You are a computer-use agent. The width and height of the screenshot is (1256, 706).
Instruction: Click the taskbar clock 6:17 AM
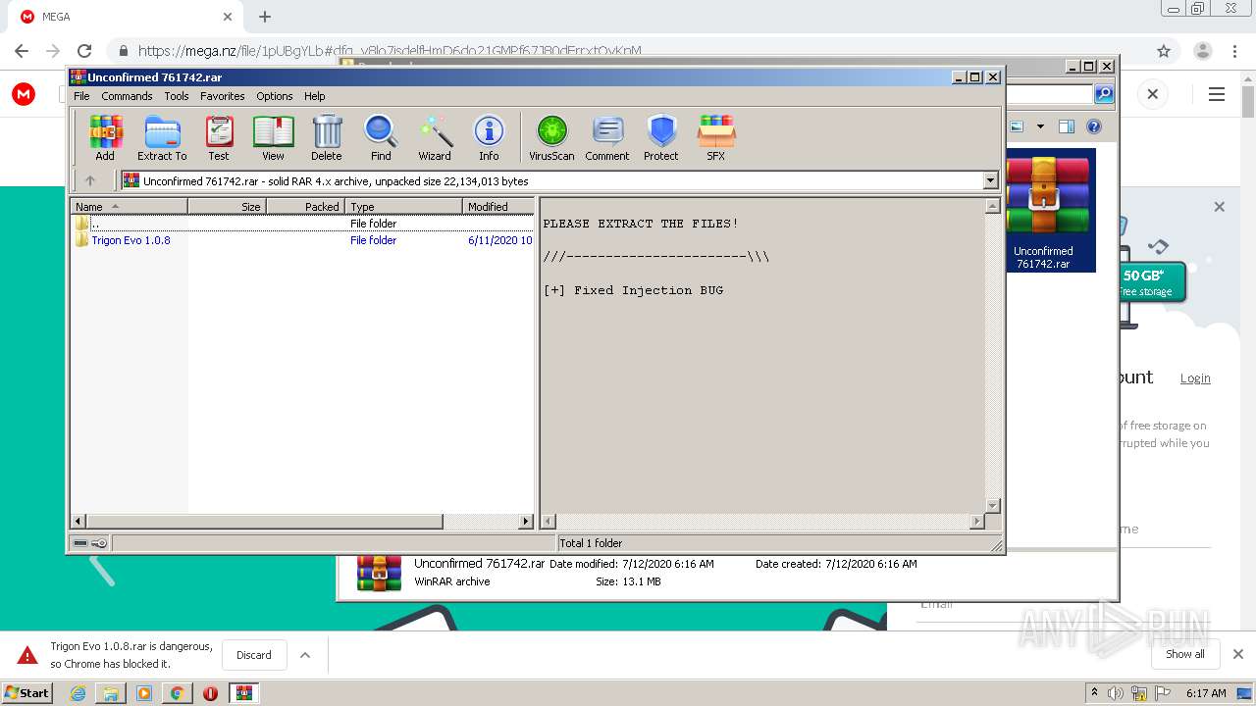click(x=1206, y=693)
